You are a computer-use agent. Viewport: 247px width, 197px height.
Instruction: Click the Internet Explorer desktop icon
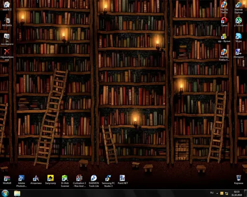[238, 8]
